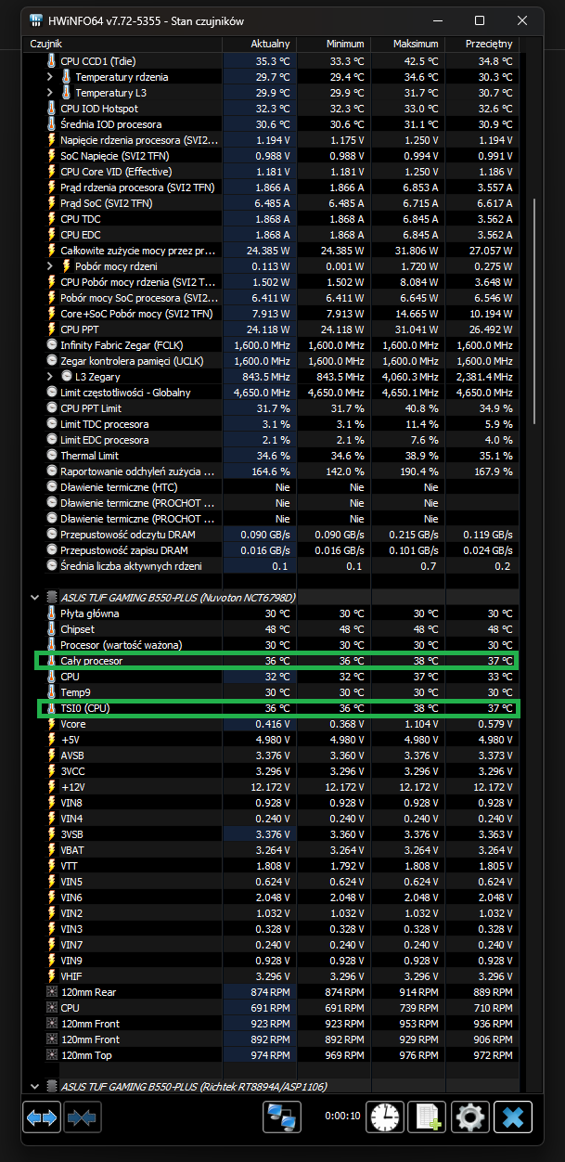Click the 164.6 % current reporting value
The height and width of the screenshot is (1162, 565).
click(x=272, y=471)
